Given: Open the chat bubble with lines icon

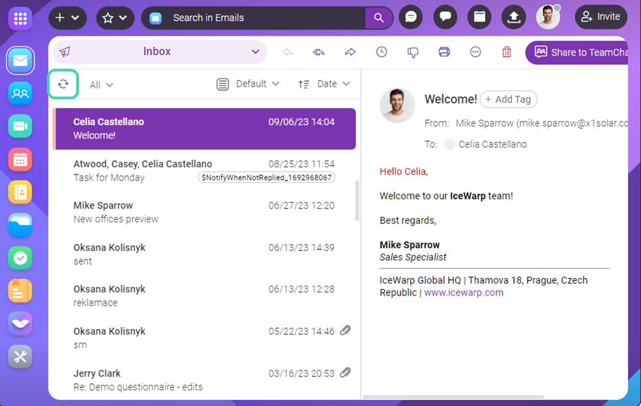Looking at the screenshot, I should click(411, 17).
